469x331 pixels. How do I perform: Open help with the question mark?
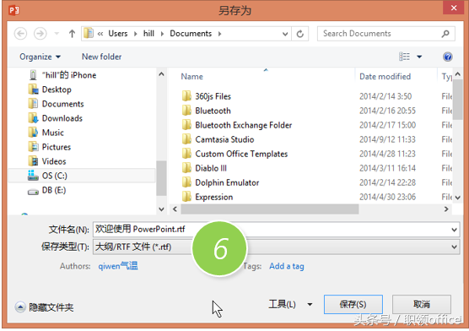447,57
